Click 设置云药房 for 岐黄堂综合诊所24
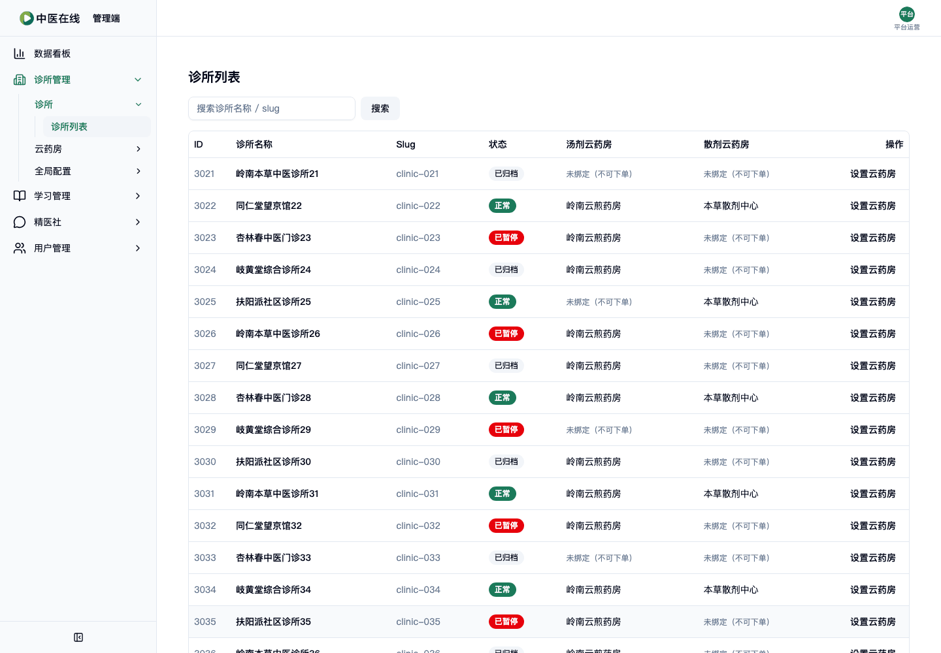The width and height of the screenshot is (941, 653). pos(873,270)
